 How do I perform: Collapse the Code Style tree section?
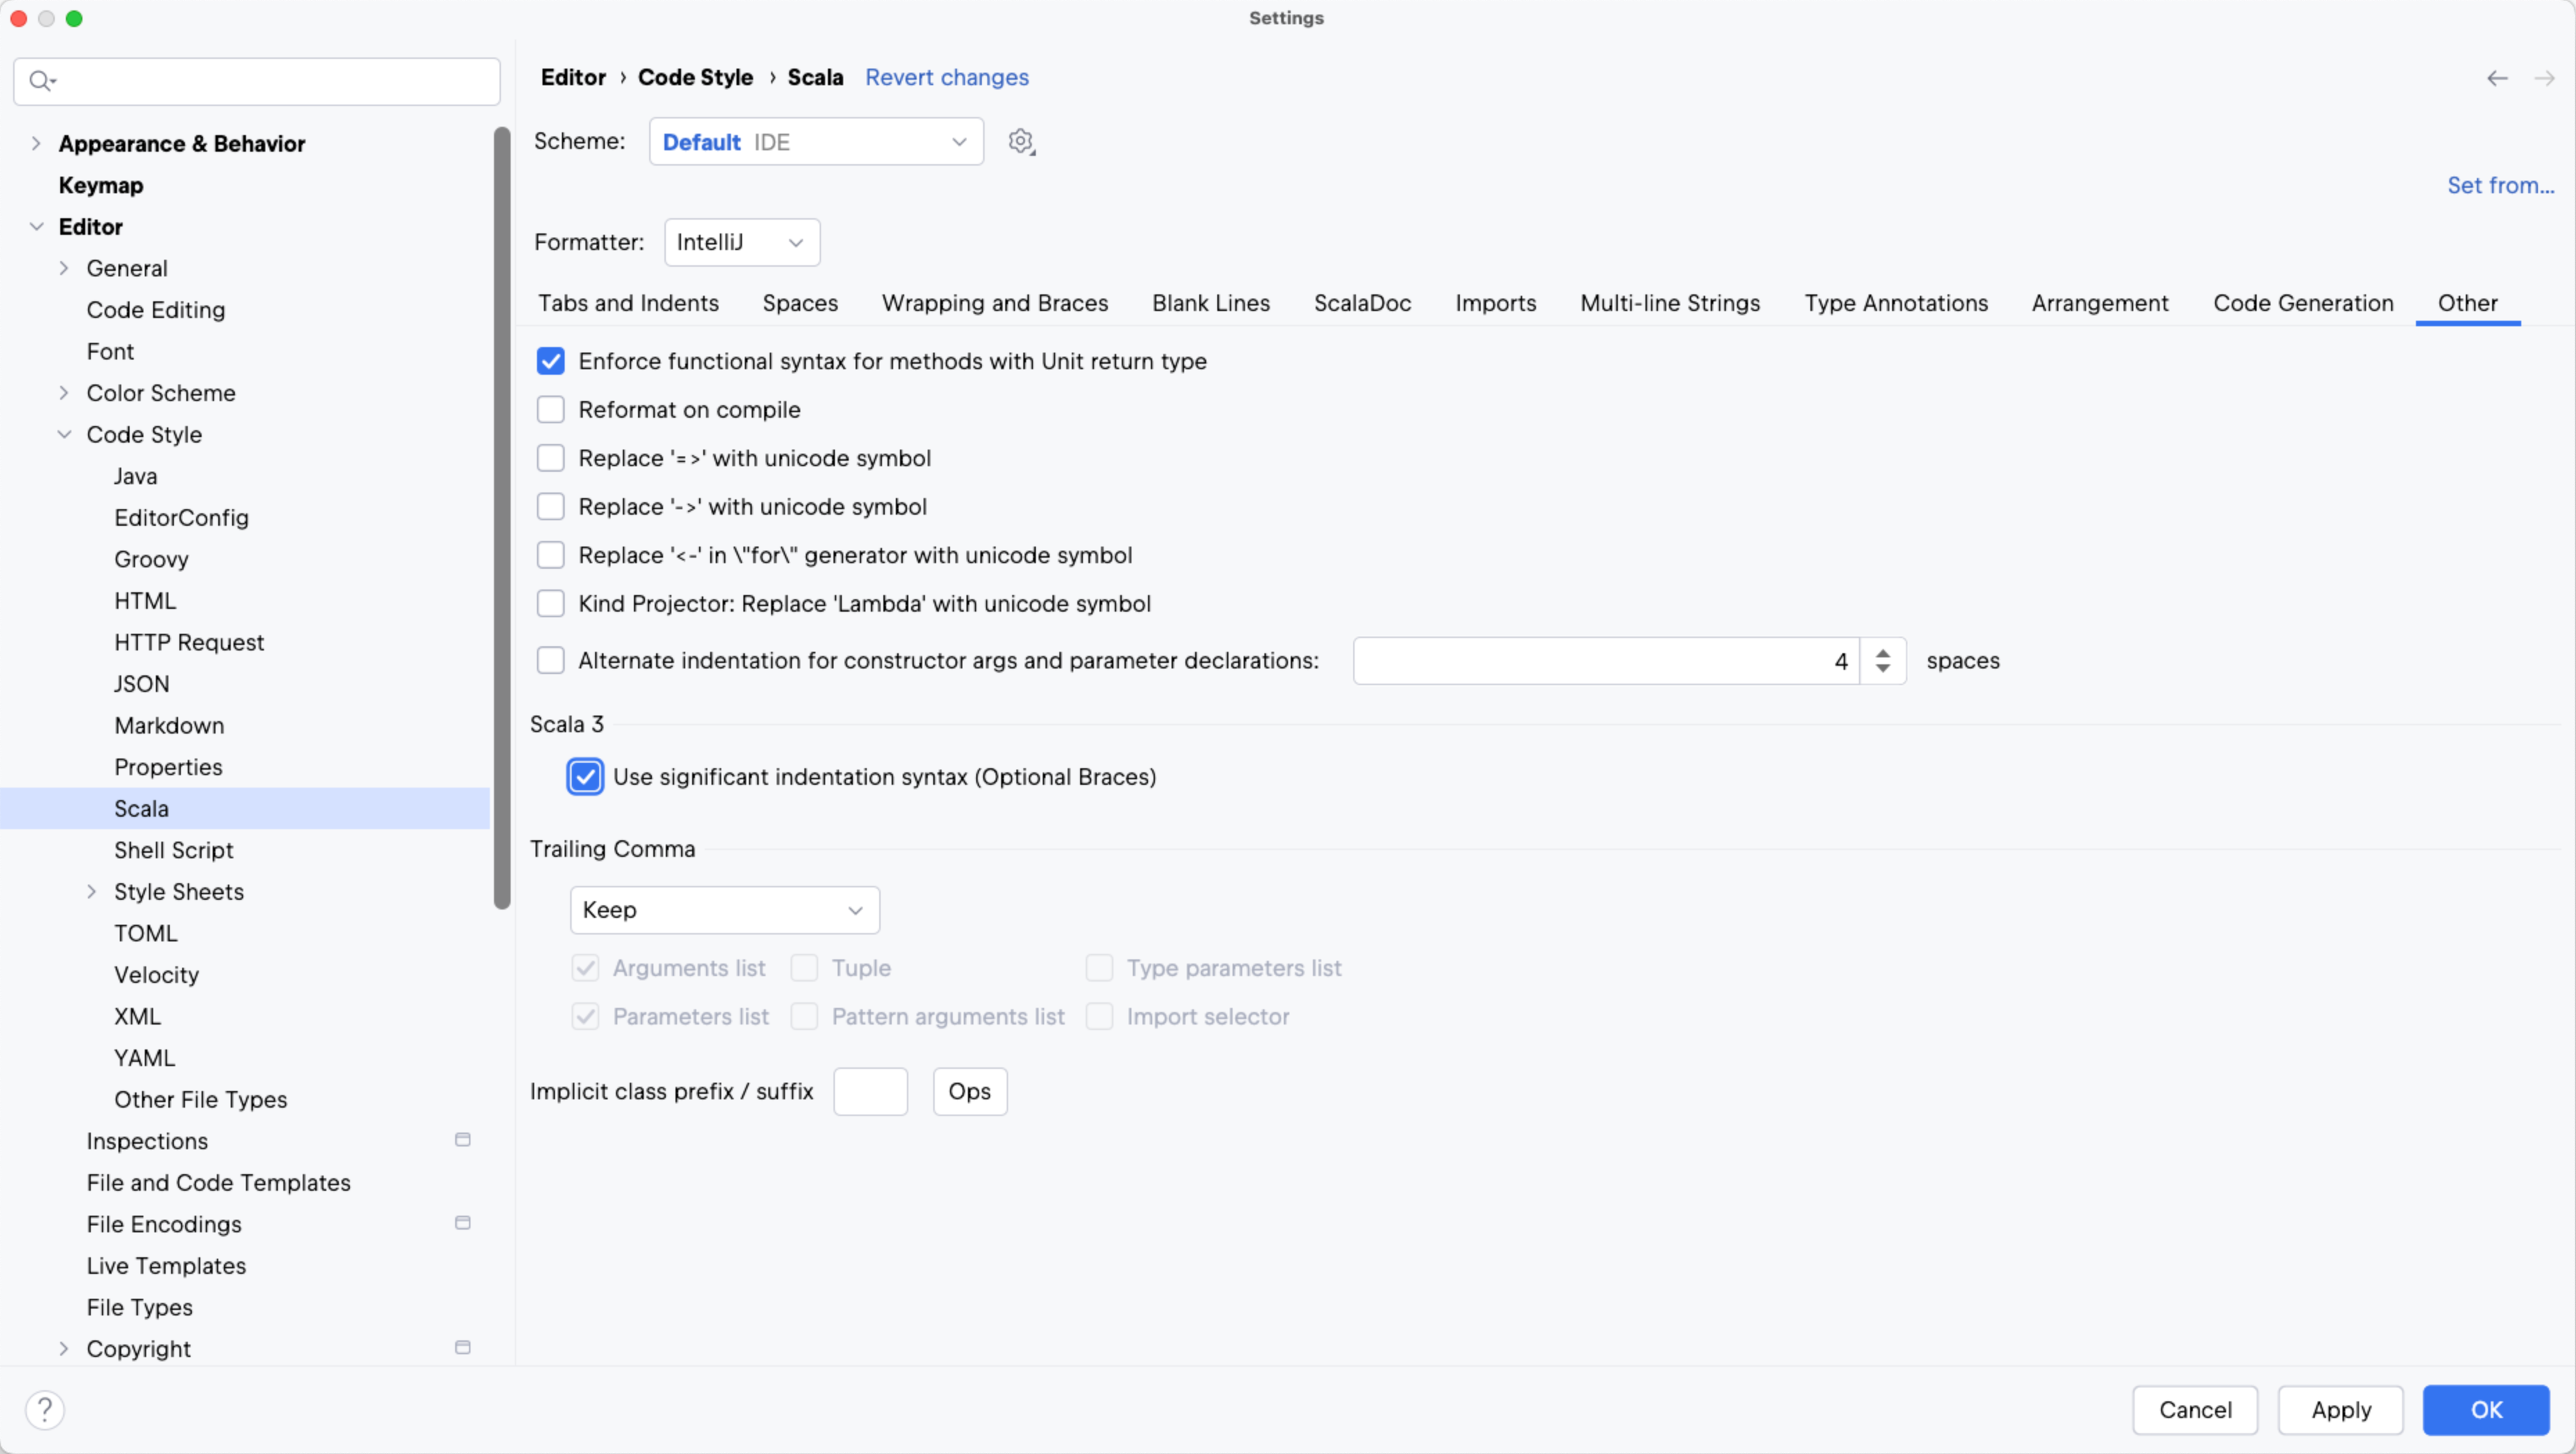pos(64,434)
